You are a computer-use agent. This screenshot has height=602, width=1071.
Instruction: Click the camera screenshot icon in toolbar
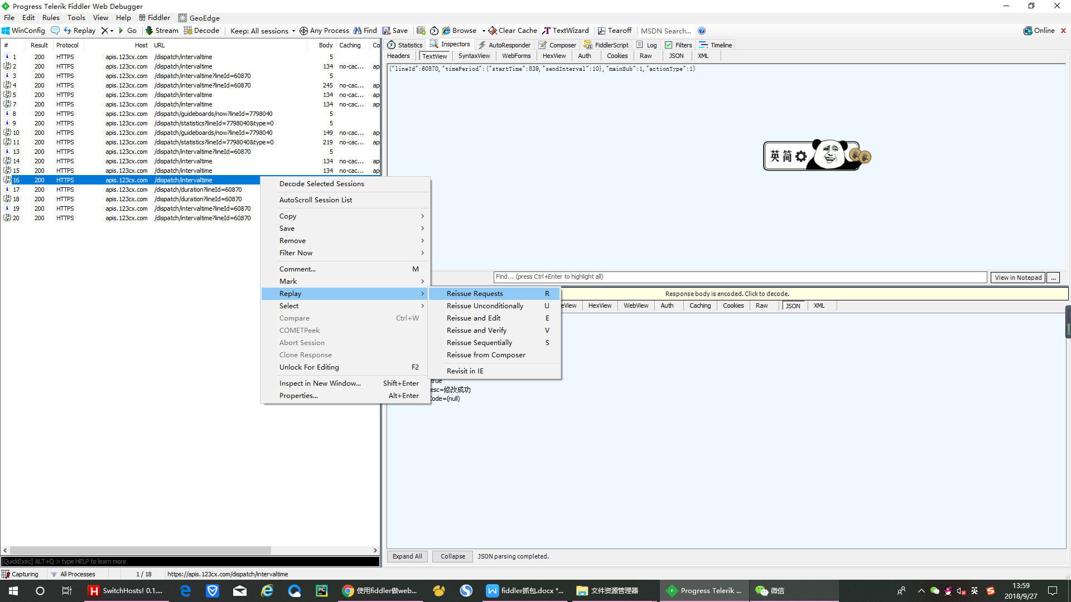421,31
